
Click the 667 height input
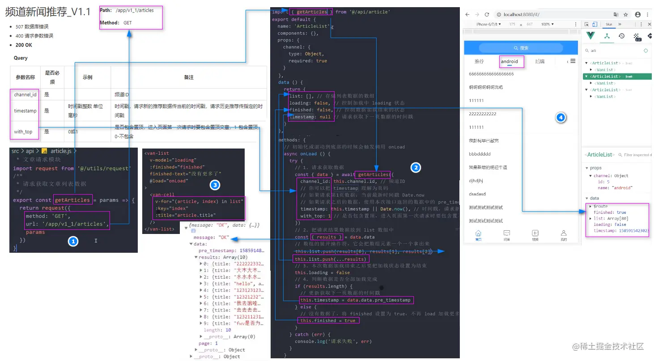pos(529,24)
